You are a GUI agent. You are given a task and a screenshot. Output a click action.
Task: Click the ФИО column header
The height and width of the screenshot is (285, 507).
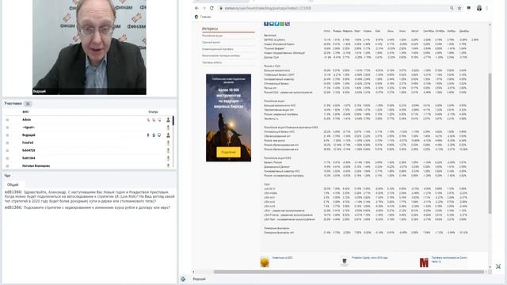click(25, 112)
